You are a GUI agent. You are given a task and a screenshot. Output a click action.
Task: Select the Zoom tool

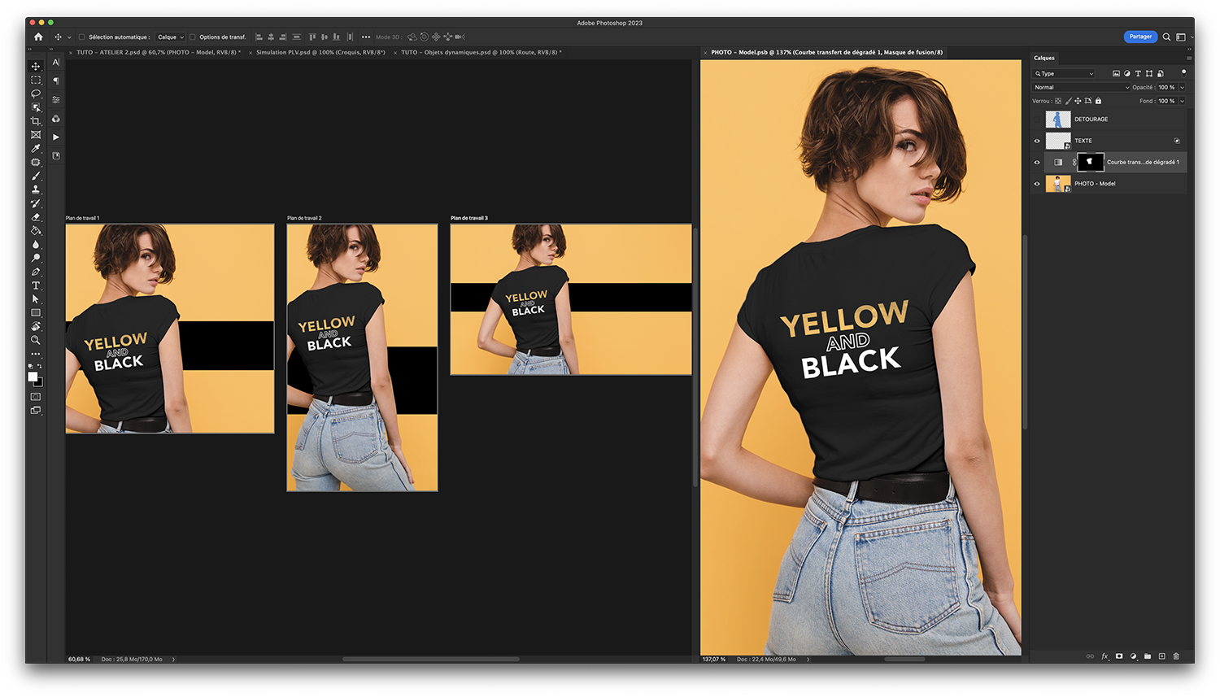(x=36, y=340)
